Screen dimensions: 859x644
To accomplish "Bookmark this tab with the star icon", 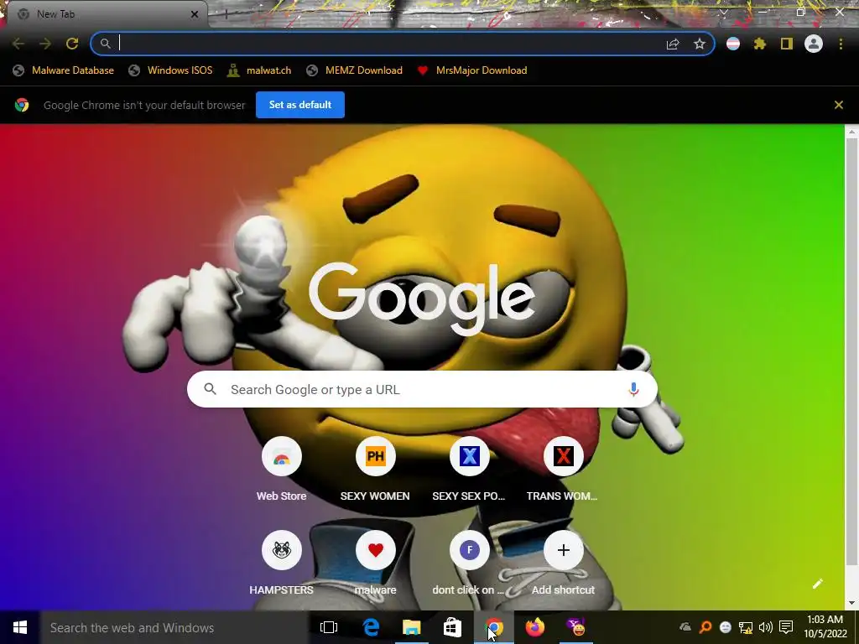I will coord(700,44).
